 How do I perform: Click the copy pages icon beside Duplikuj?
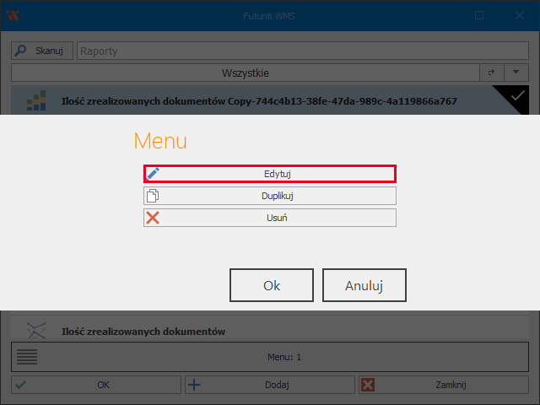tap(153, 196)
